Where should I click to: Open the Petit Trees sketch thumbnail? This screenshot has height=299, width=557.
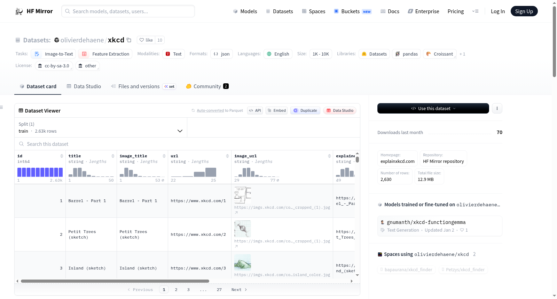[243, 229]
